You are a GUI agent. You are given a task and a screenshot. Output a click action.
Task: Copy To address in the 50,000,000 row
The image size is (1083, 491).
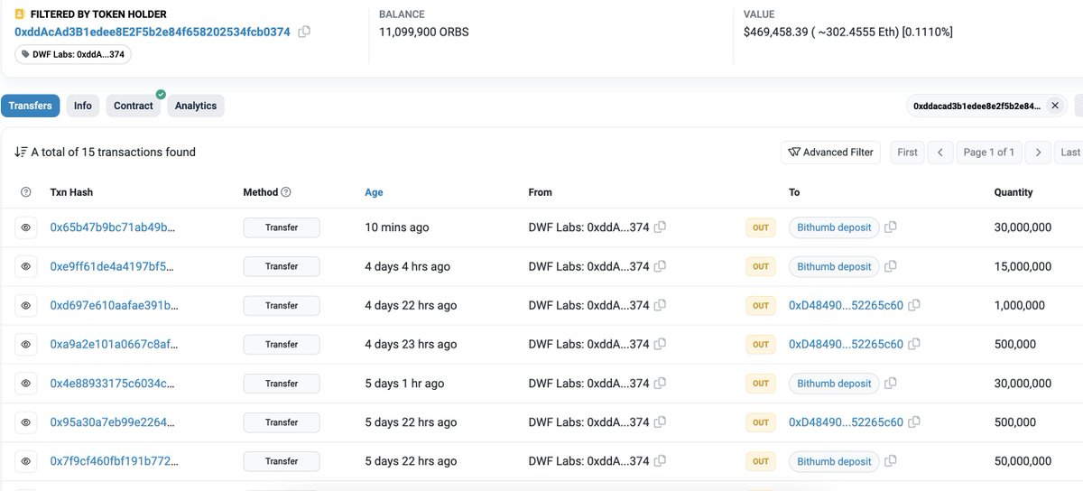891,461
